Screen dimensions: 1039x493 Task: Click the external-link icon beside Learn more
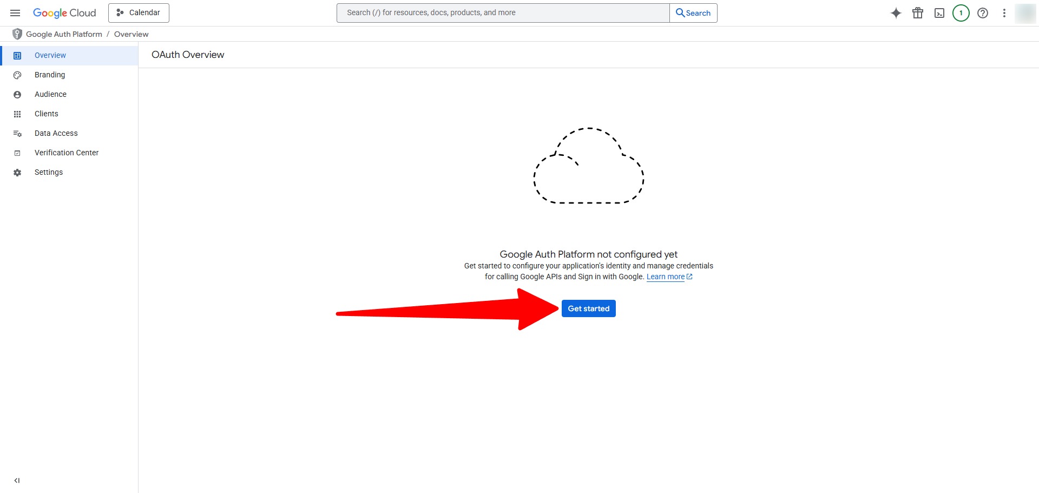click(689, 277)
